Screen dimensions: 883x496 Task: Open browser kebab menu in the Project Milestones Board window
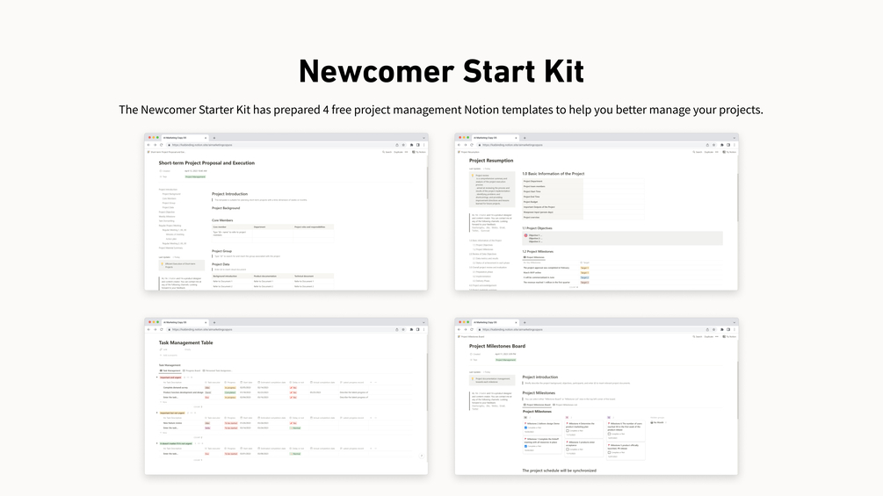coord(735,329)
